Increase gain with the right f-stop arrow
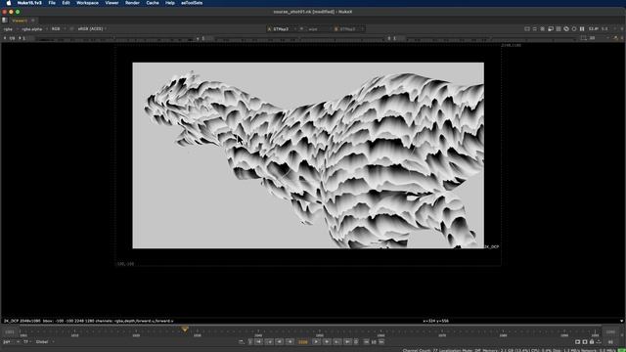626x352 pixels. 20,38
